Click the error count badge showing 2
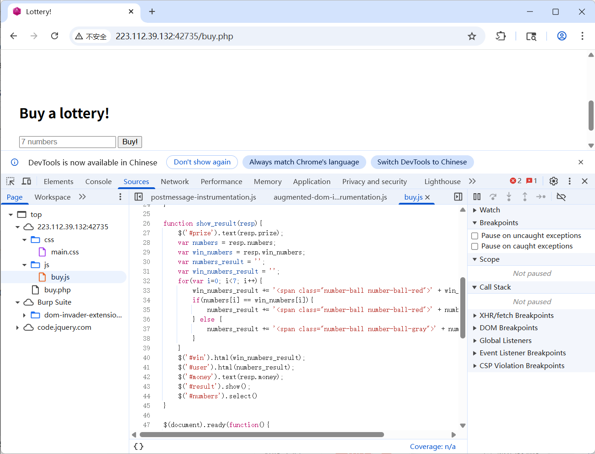This screenshot has height=454, width=595. [516, 181]
